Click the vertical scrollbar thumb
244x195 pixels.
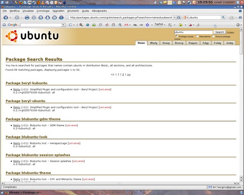(x=241, y=43)
